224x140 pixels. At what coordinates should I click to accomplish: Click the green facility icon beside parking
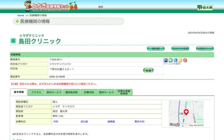pyautogui.click(x=170, y=60)
